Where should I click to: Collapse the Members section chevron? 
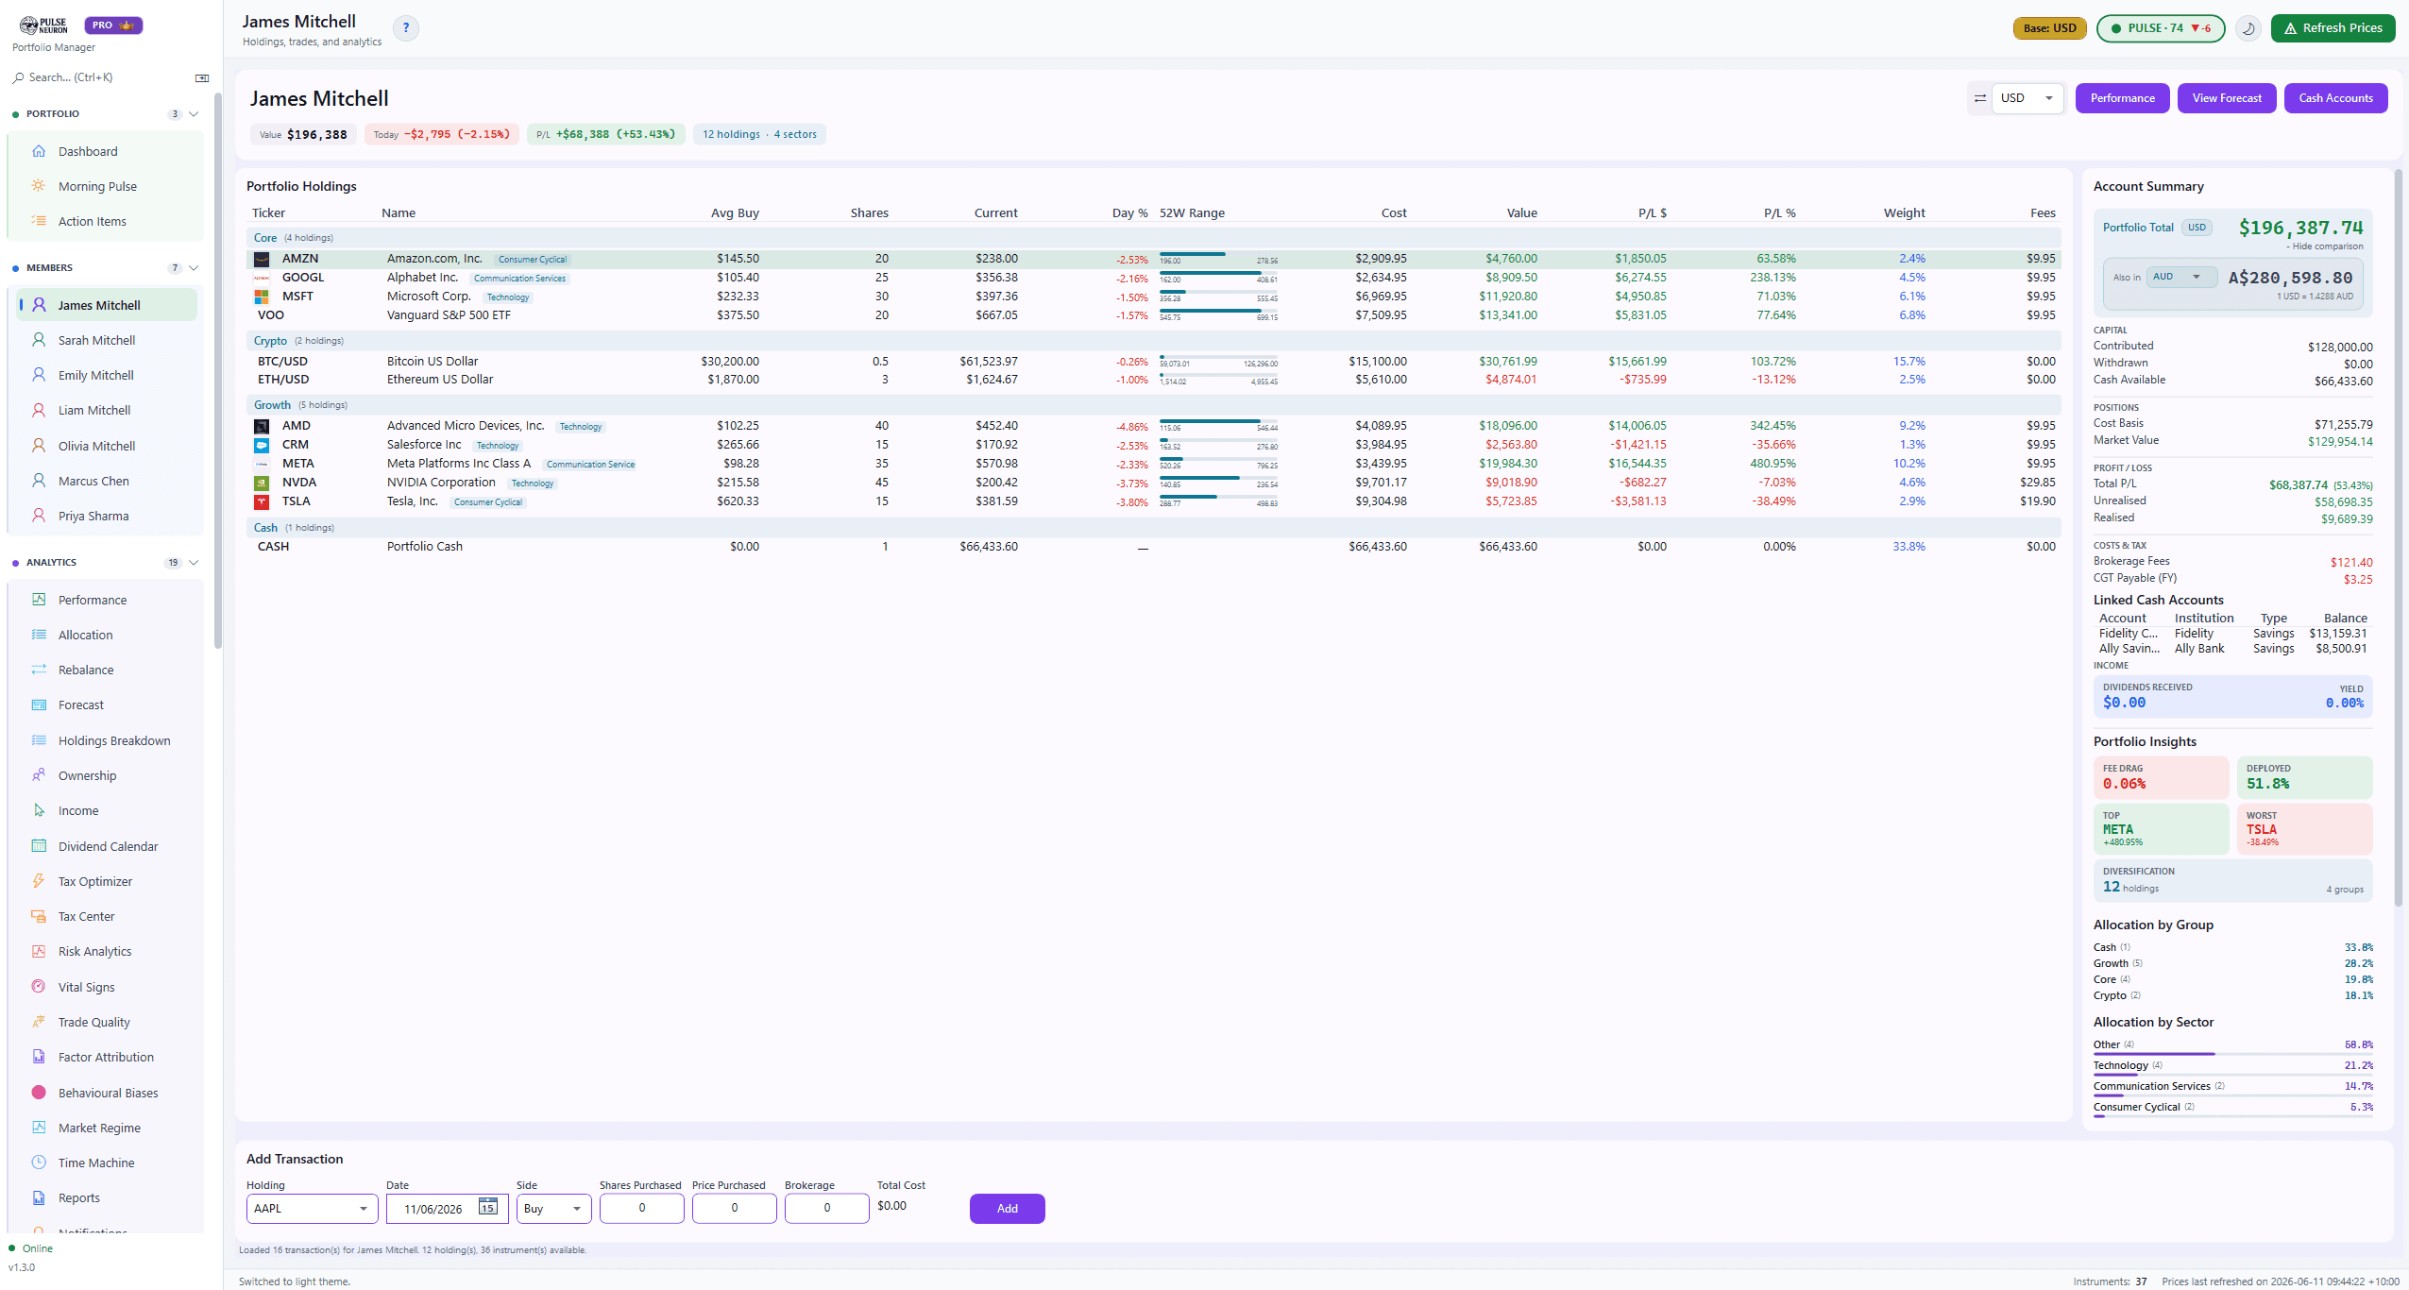194,268
